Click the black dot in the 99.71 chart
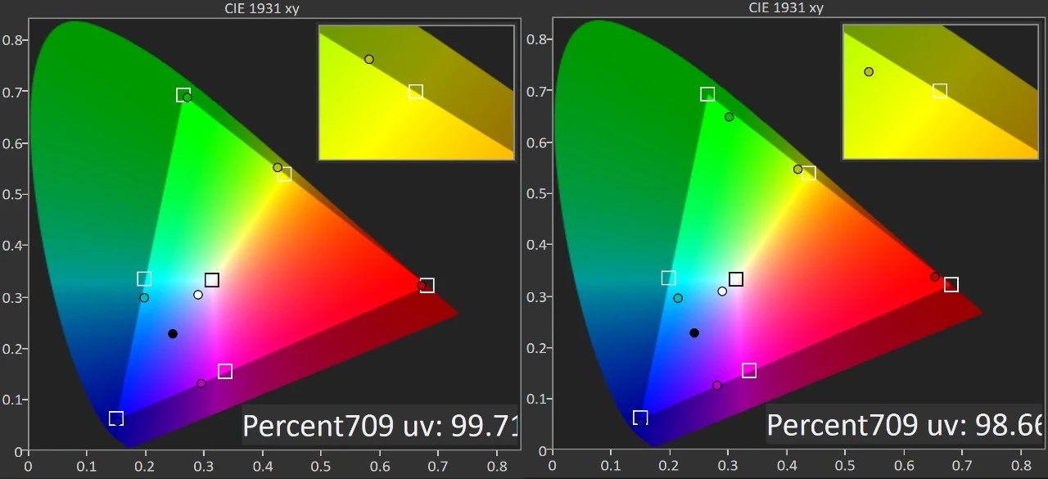Viewport: 1048px width, 479px height. click(x=173, y=334)
